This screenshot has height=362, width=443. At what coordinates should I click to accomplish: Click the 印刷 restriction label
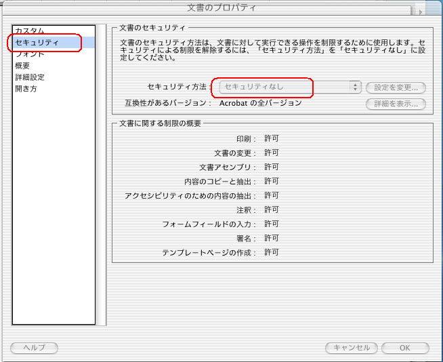246,139
